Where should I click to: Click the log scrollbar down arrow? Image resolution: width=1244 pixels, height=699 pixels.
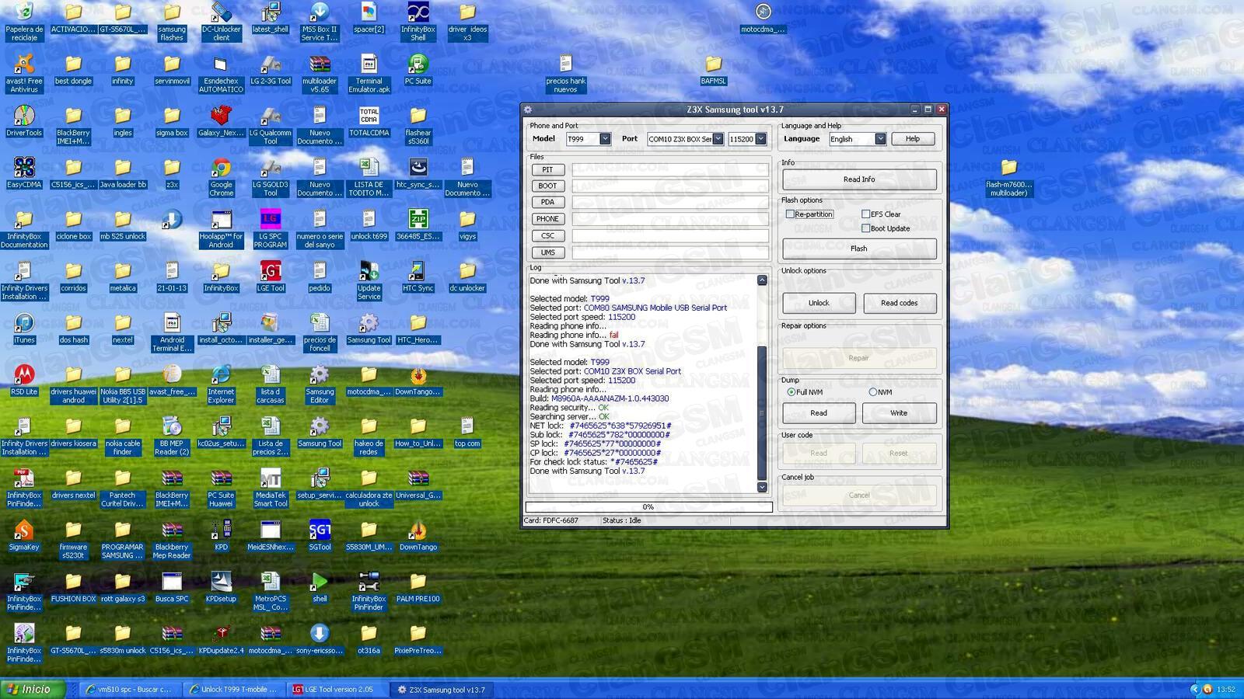(x=762, y=488)
